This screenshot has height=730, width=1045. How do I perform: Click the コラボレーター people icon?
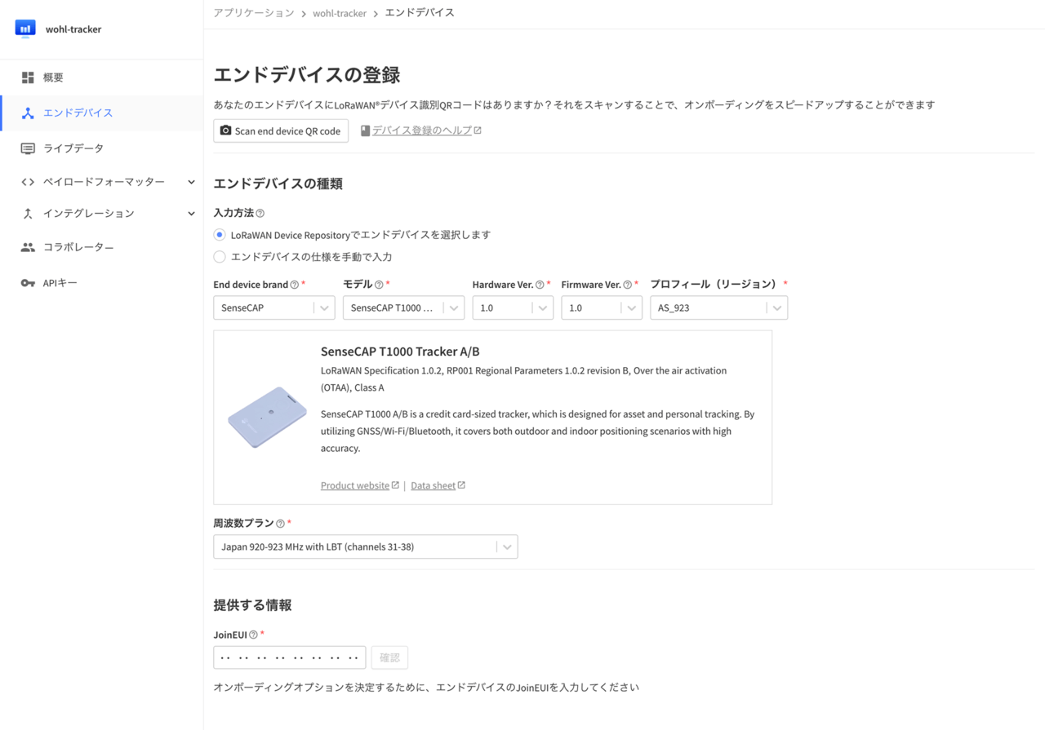[x=28, y=247]
